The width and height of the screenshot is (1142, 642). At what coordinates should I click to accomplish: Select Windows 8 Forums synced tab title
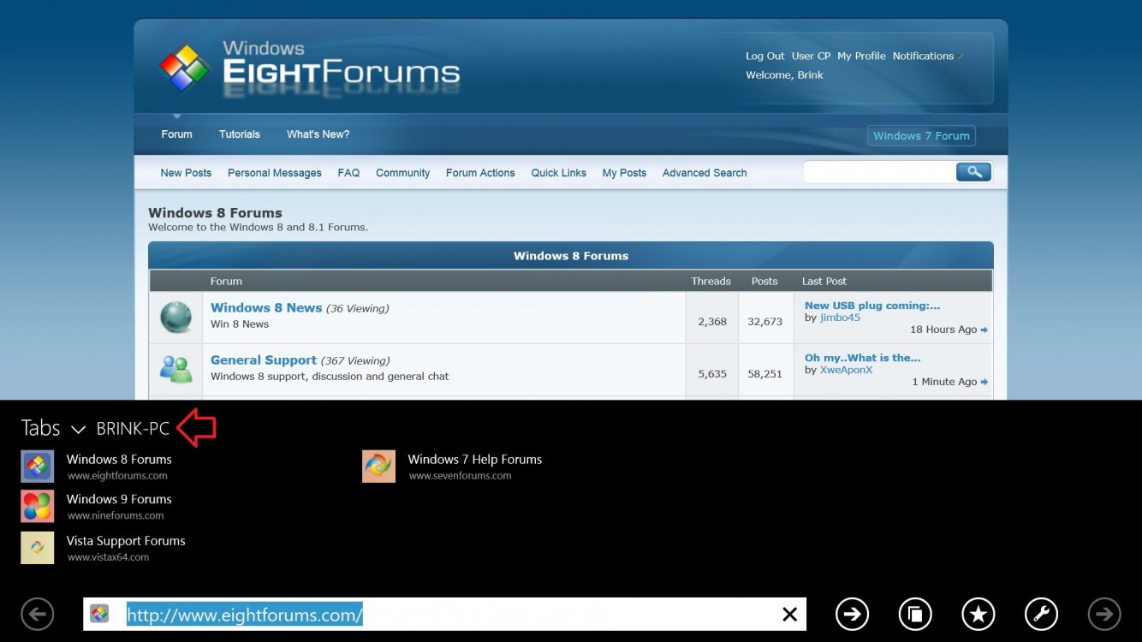click(x=119, y=460)
